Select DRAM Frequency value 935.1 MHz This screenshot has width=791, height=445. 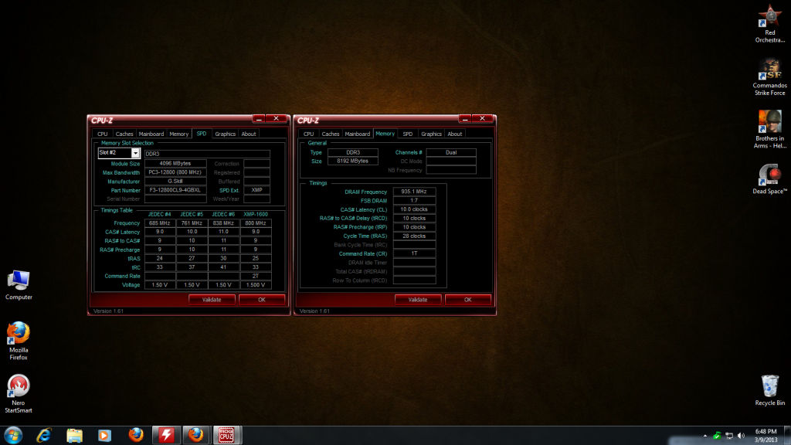point(414,192)
